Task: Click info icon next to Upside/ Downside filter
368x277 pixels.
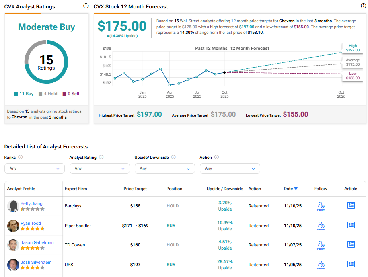Action: pos(173,157)
